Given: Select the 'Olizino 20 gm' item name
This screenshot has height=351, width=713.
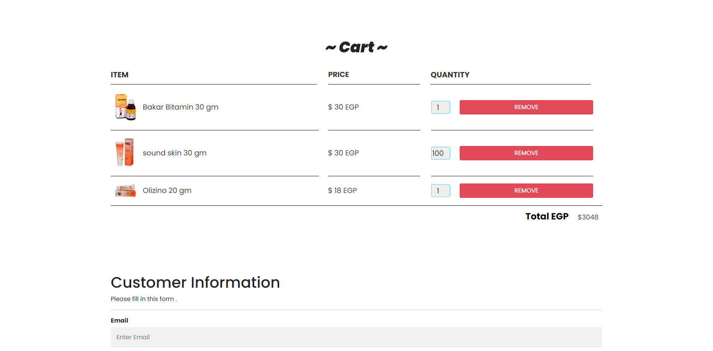Looking at the screenshot, I should pos(167,191).
